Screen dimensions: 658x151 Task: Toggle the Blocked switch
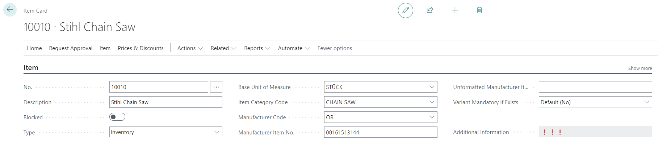[x=117, y=117]
